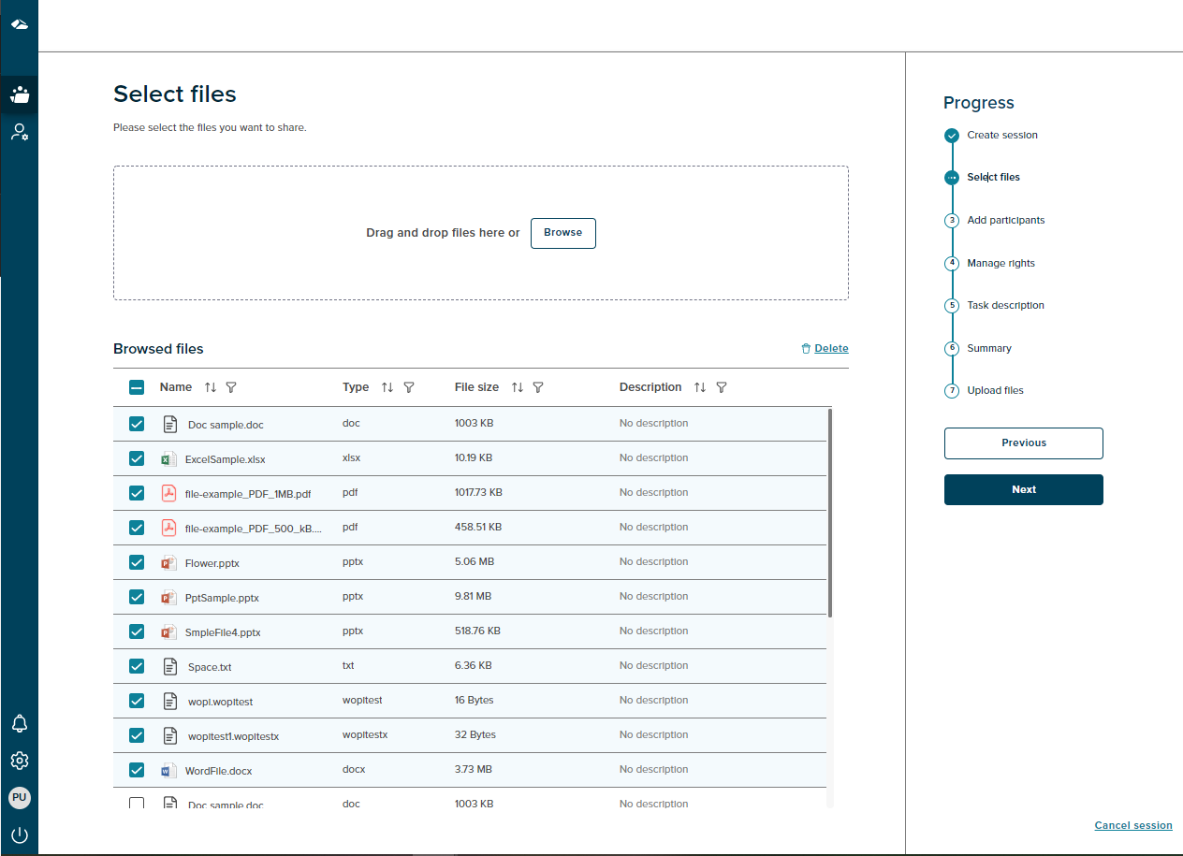This screenshot has height=856, width=1183.
Task: Click the cloud logo icon in the sidebar
Action: pos(19,24)
